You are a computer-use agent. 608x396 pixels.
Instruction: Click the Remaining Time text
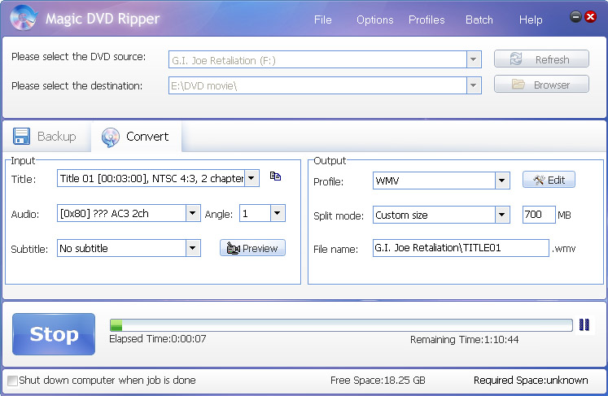[x=464, y=340]
